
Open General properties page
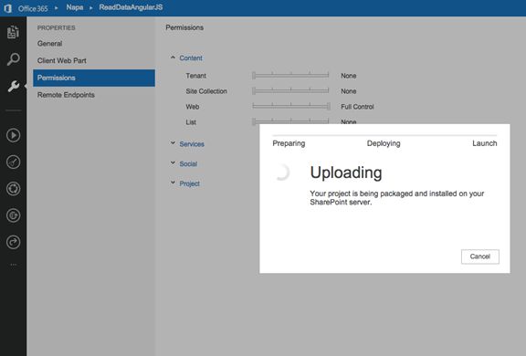pos(49,44)
